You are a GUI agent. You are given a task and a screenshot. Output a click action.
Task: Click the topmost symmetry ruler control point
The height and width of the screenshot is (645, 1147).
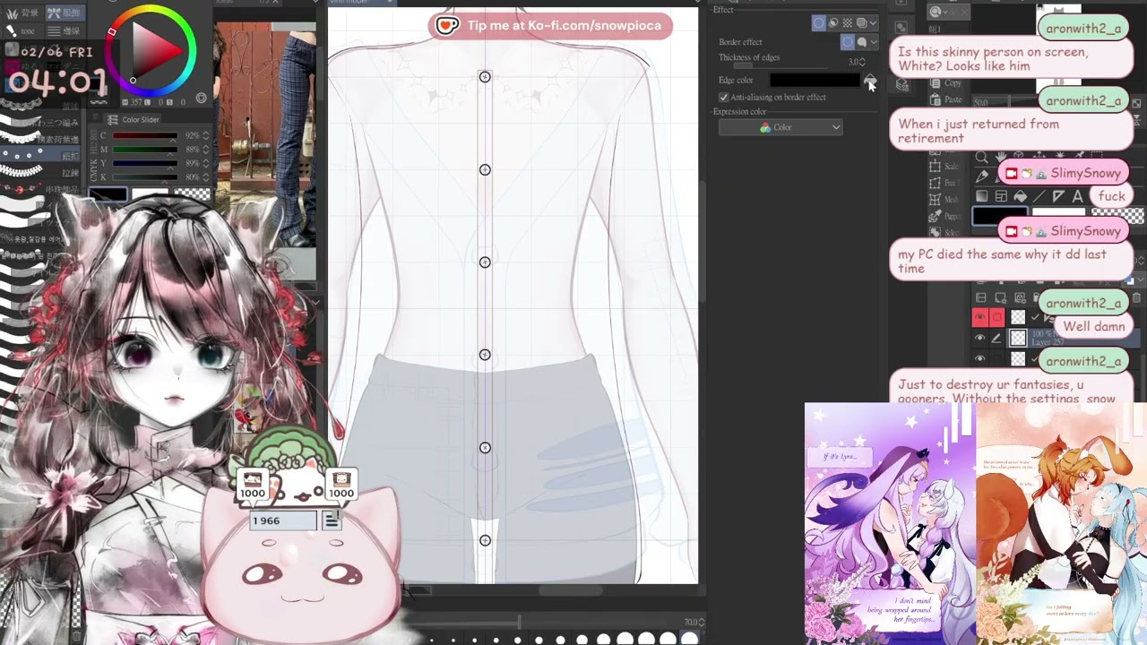[485, 77]
